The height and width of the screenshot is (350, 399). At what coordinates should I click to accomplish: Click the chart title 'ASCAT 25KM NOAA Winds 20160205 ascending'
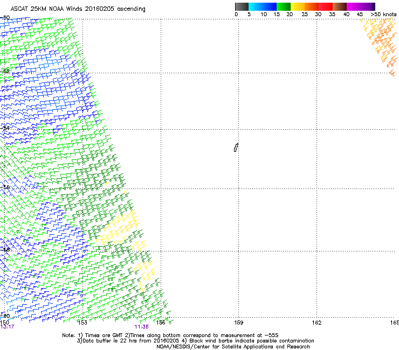pos(78,9)
